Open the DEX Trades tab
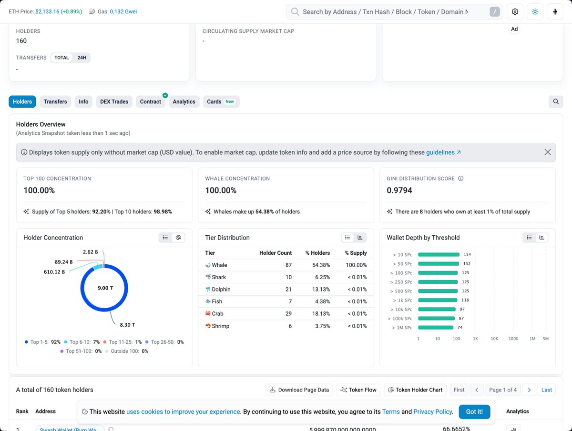This screenshot has width=572, height=431. [114, 101]
